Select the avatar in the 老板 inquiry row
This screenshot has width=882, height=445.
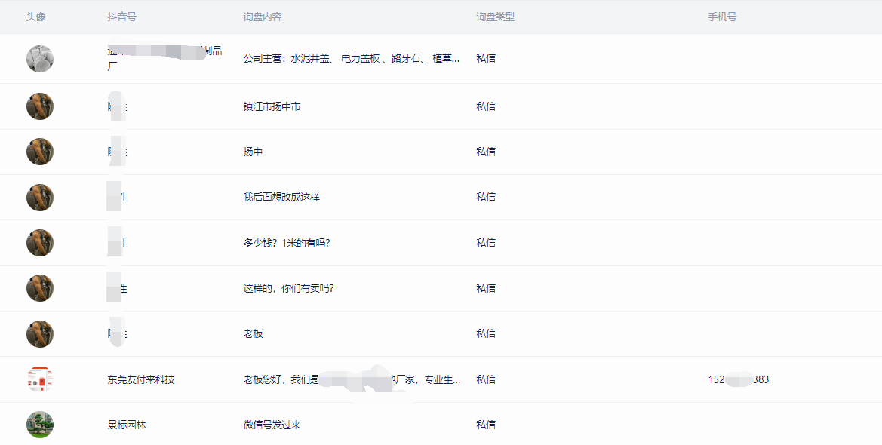tap(40, 334)
